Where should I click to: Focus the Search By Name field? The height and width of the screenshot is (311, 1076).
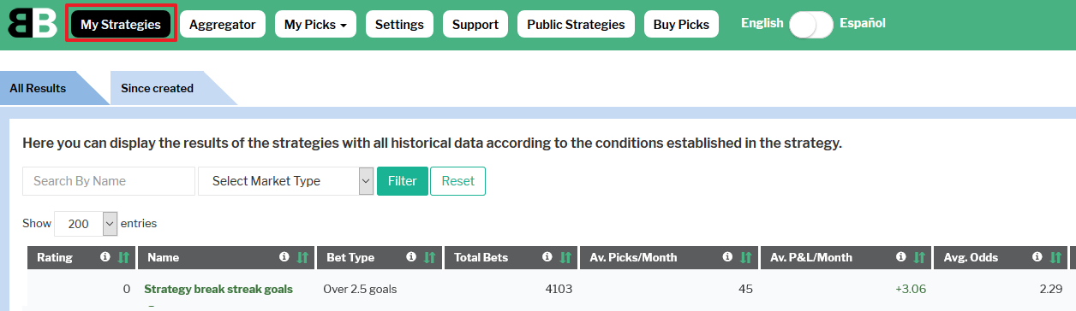pyautogui.click(x=109, y=181)
